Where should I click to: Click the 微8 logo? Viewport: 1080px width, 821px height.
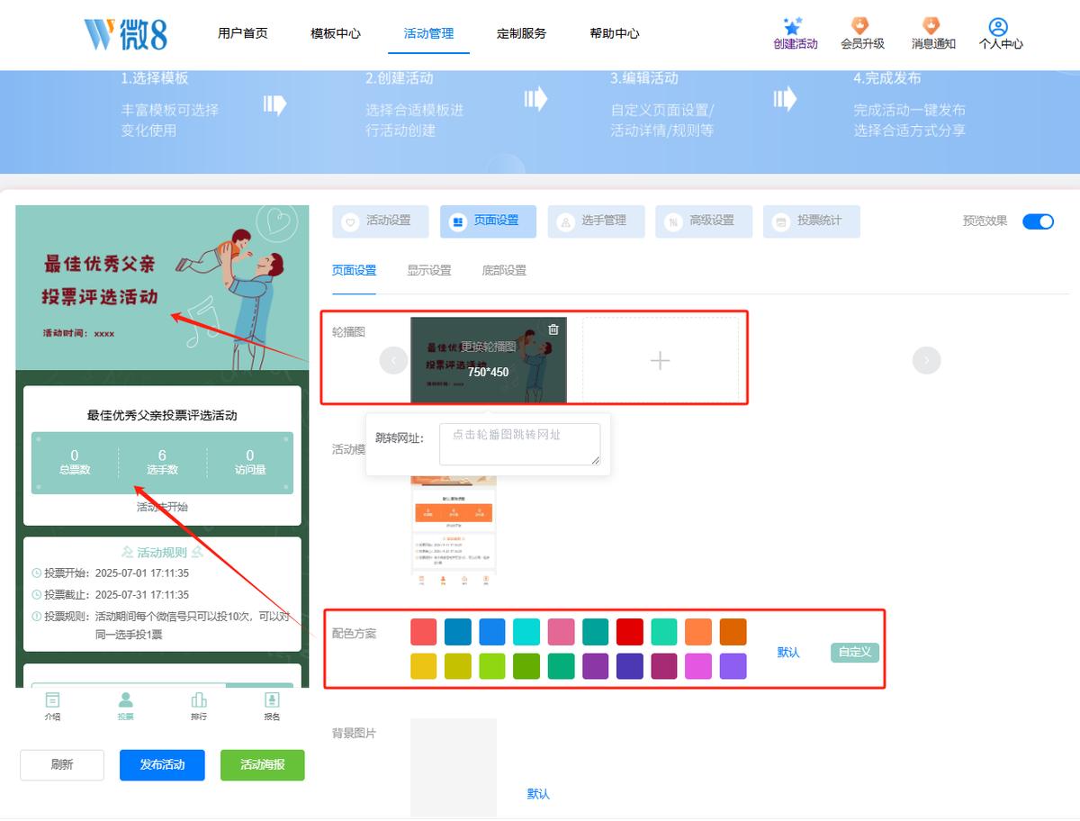(125, 33)
